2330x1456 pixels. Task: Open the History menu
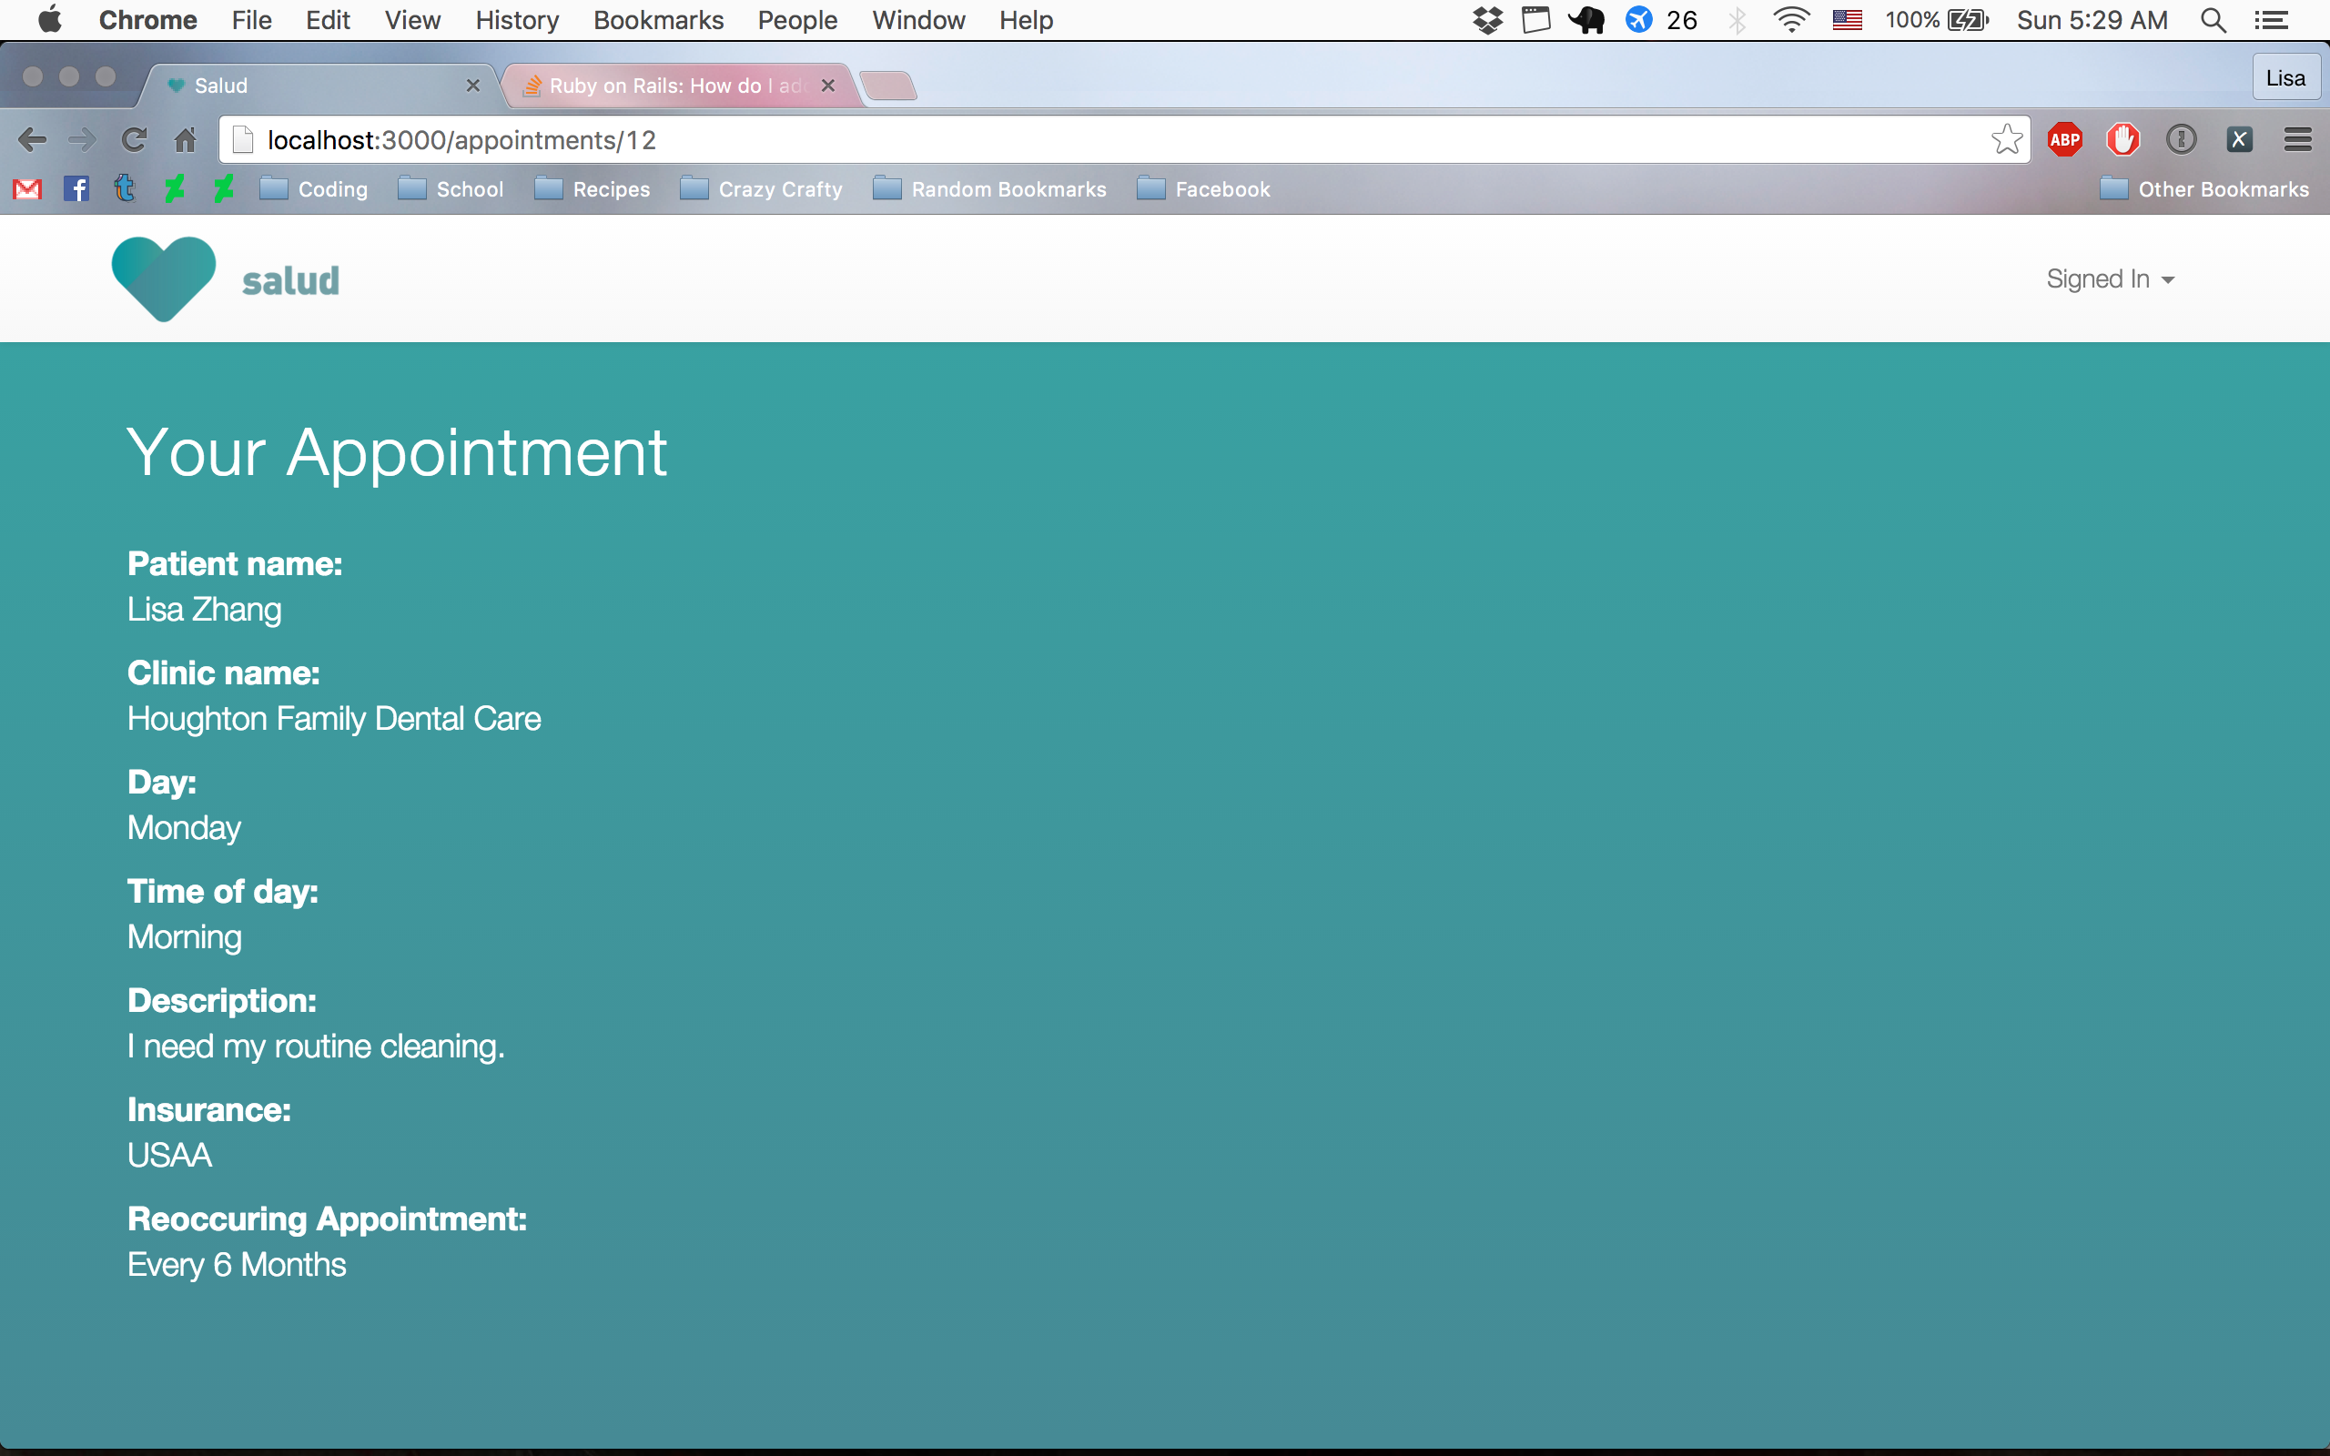pos(517,20)
